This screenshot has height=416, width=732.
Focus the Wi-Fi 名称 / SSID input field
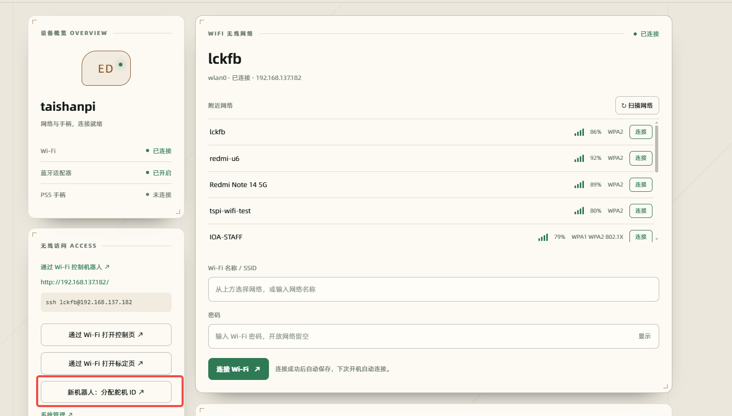(433, 290)
